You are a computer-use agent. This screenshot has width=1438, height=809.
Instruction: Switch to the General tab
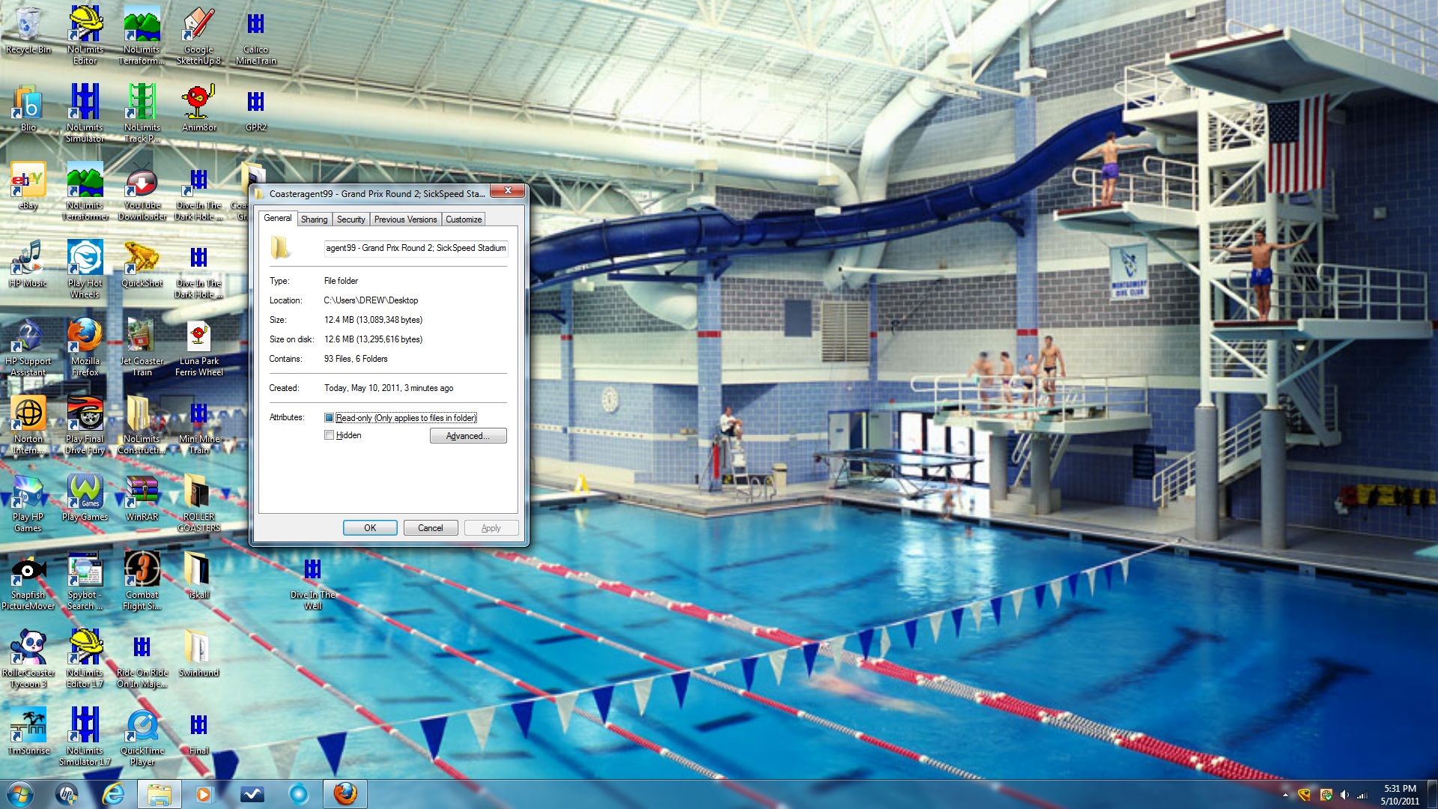tap(278, 218)
